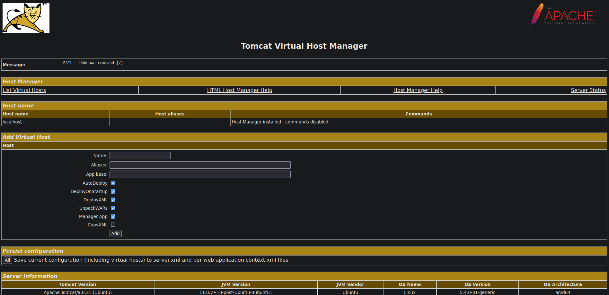The image size is (609, 295).
Task: Click the Add button
Action: coord(116,233)
